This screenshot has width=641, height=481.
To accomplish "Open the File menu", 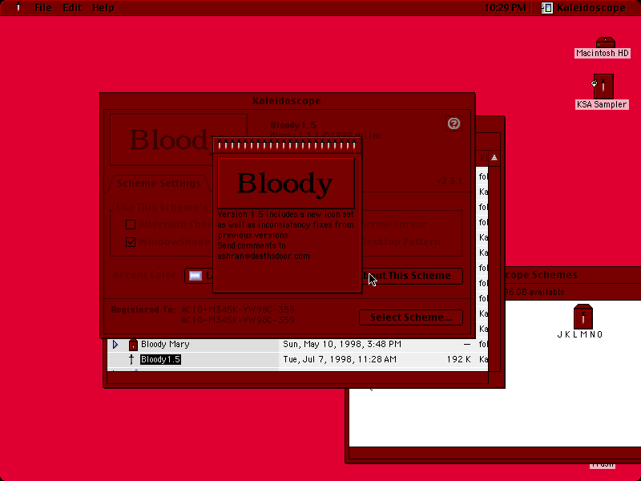I will [43, 8].
